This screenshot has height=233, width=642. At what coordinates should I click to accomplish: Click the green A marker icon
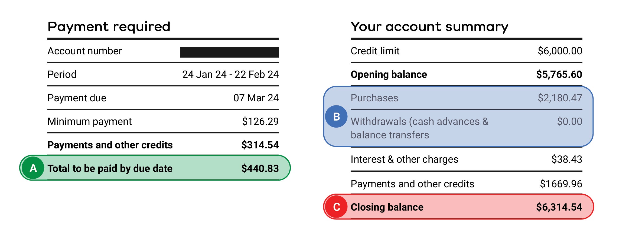(x=33, y=168)
